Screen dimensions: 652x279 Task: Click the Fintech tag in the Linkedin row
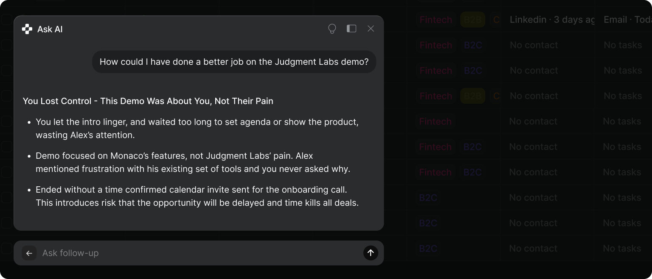coord(436,20)
